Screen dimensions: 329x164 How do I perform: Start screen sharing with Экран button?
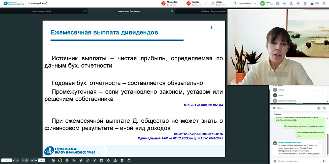[x=218, y=3]
